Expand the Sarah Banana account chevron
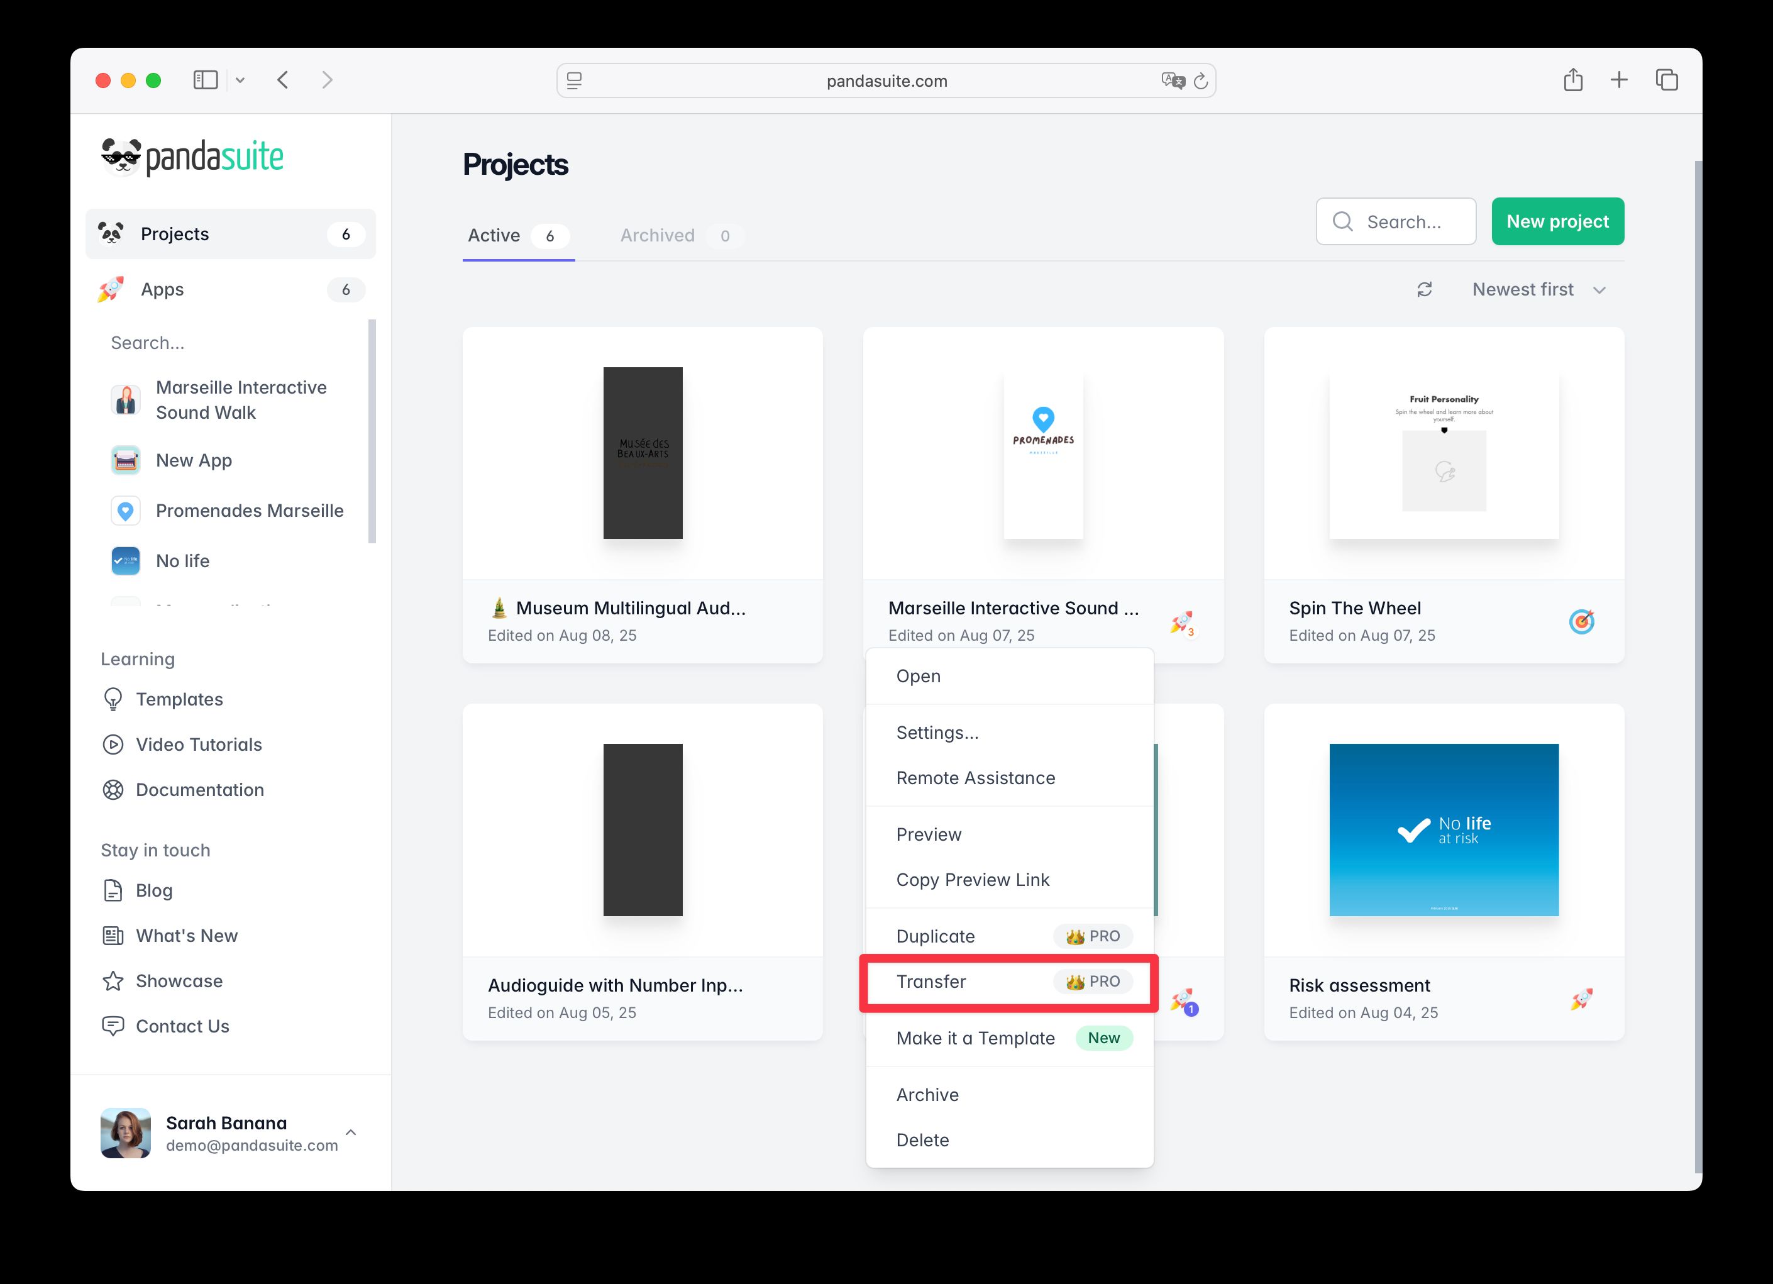 click(352, 1132)
